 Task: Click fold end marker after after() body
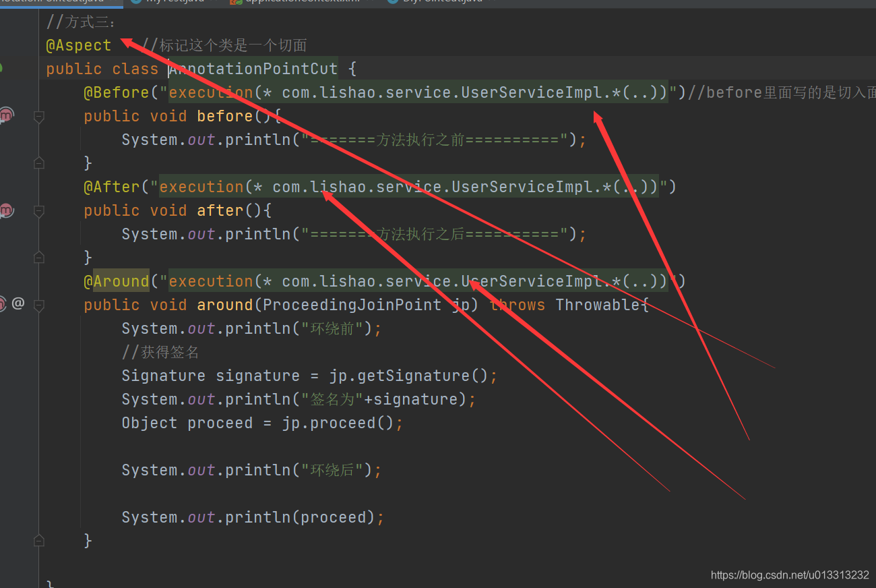38,257
